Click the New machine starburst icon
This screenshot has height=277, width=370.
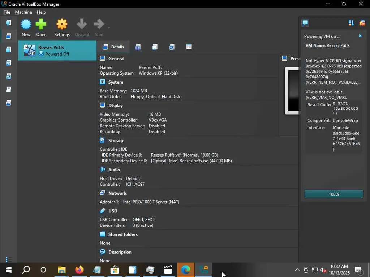[x=26, y=24]
